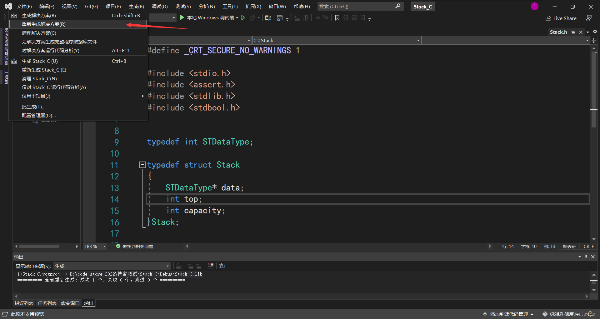Pin the Output panel
Viewport: 600px width, 319px height.
pyautogui.click(x=586, y=257)
